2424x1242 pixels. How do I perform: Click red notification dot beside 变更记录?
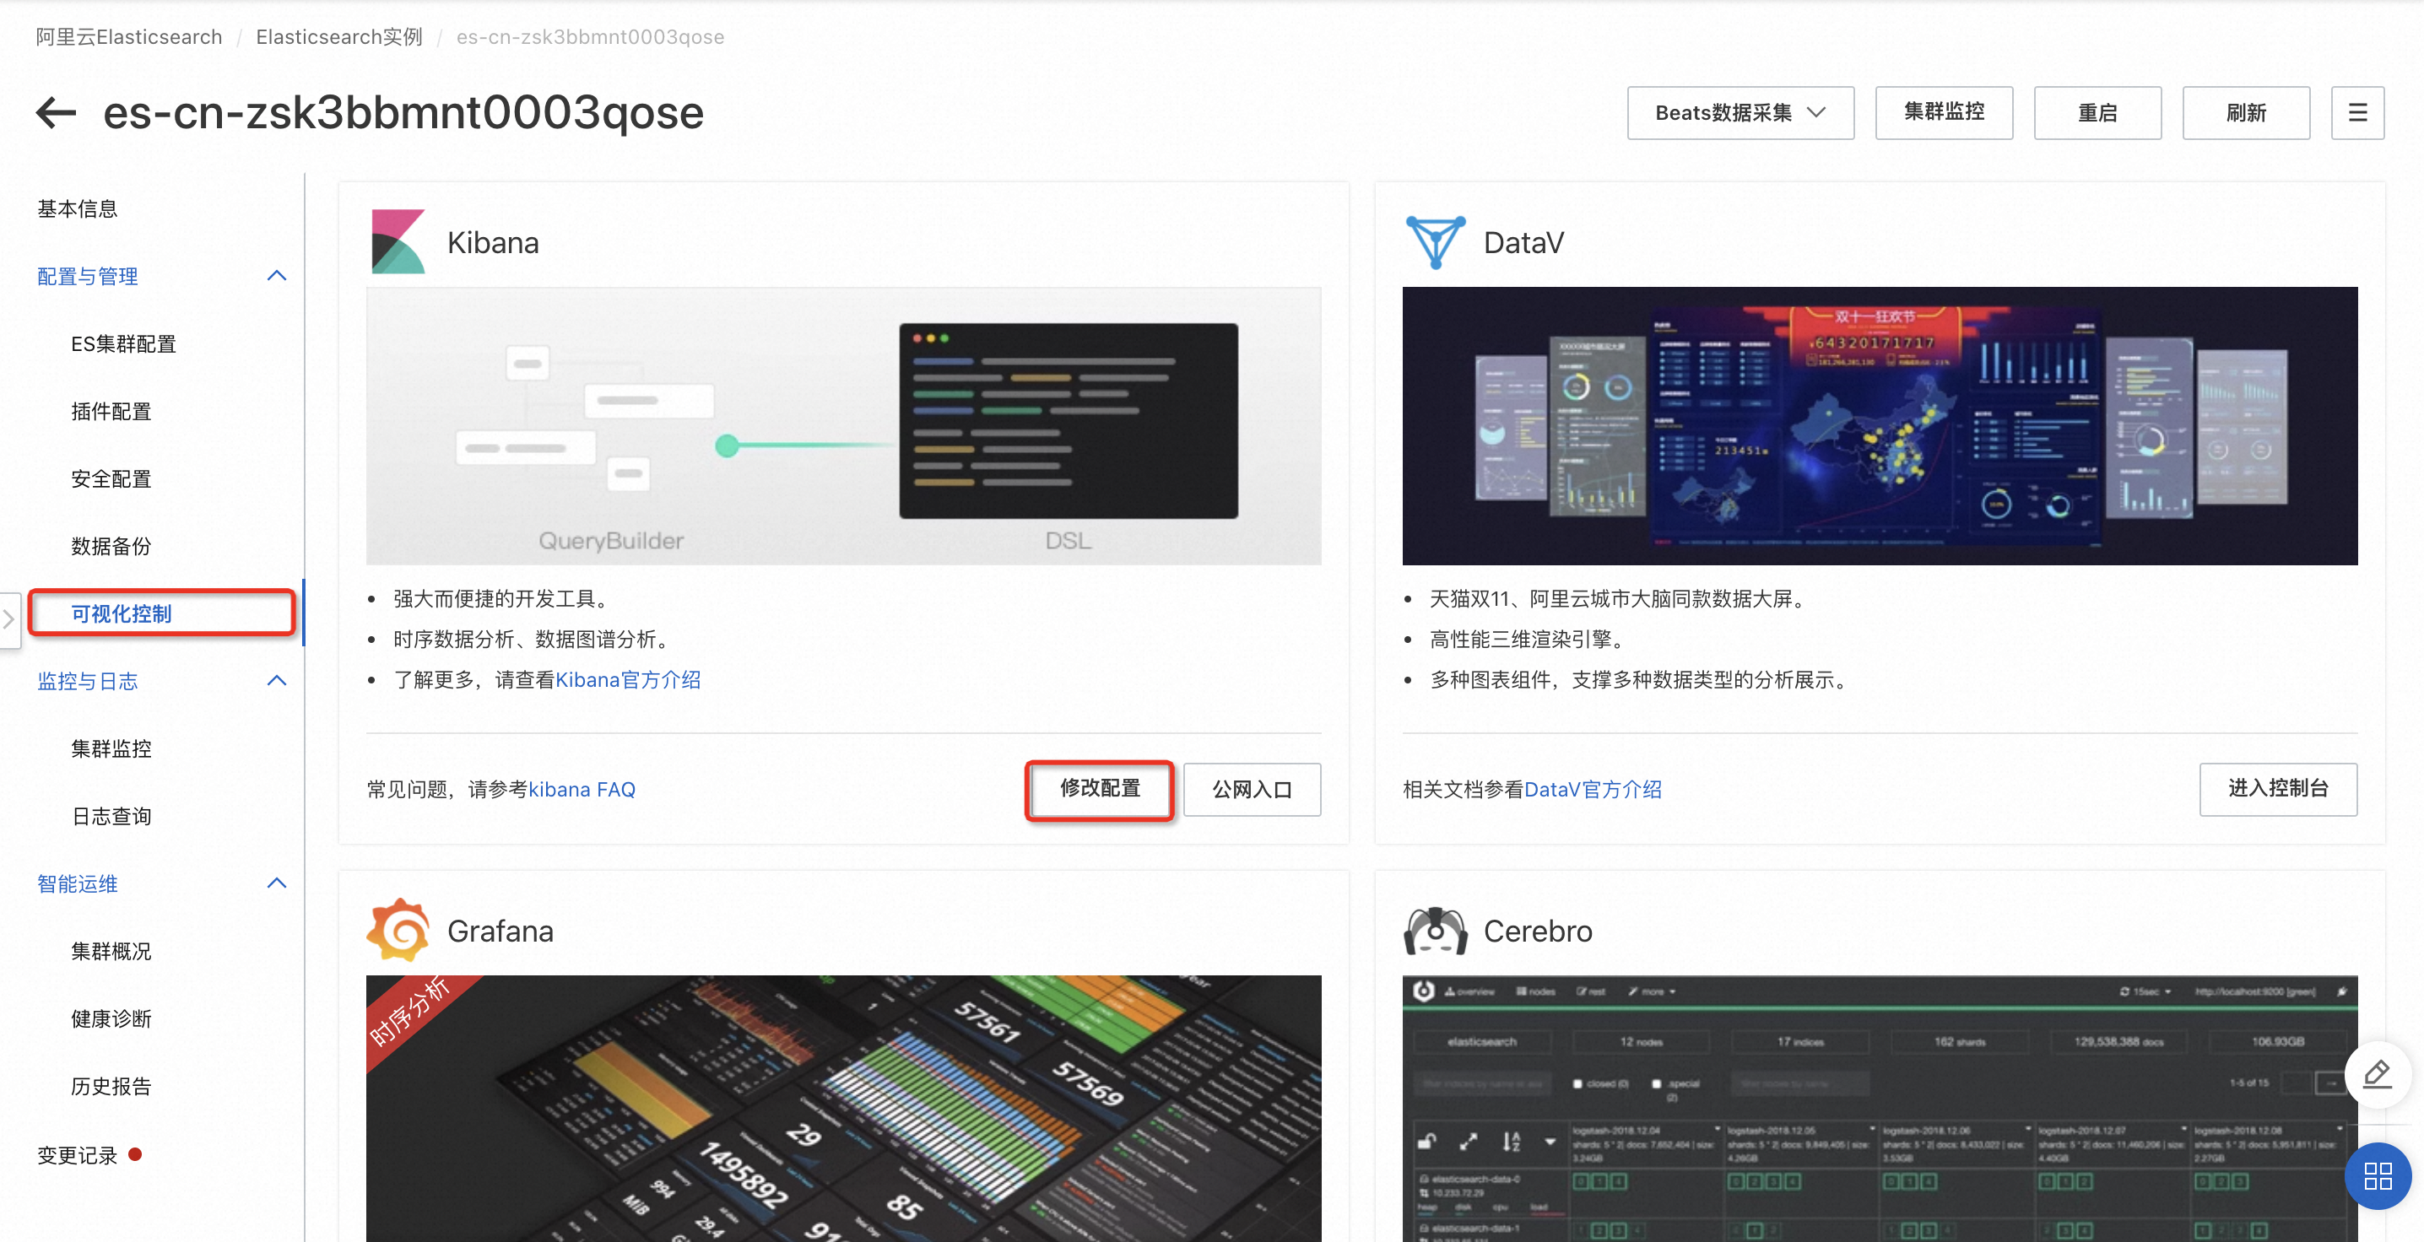(x=134, y=1154)
